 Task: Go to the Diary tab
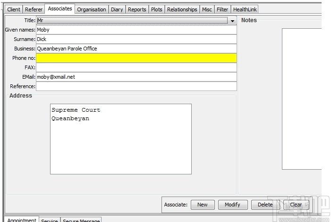[117, 9]
